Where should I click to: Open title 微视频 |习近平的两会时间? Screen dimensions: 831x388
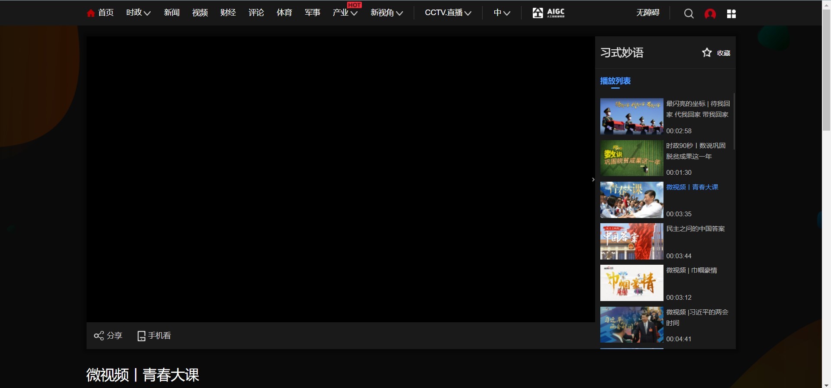coord(697,317)
